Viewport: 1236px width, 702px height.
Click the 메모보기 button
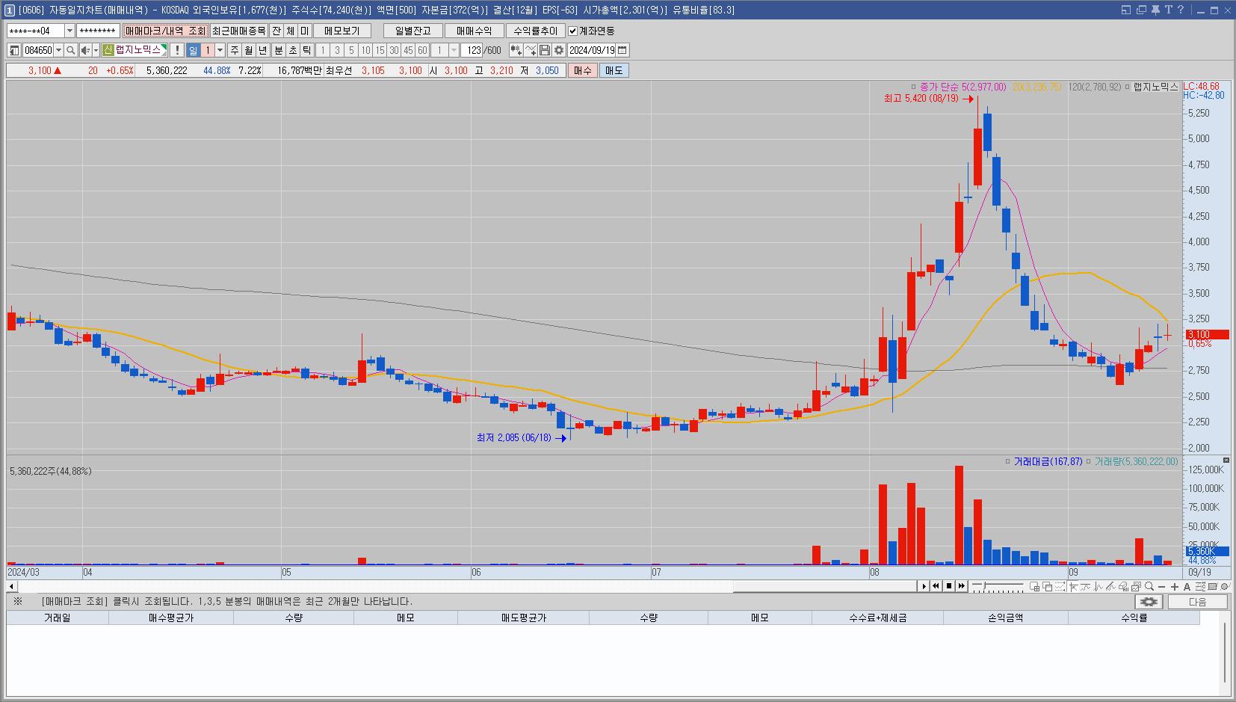342,31
